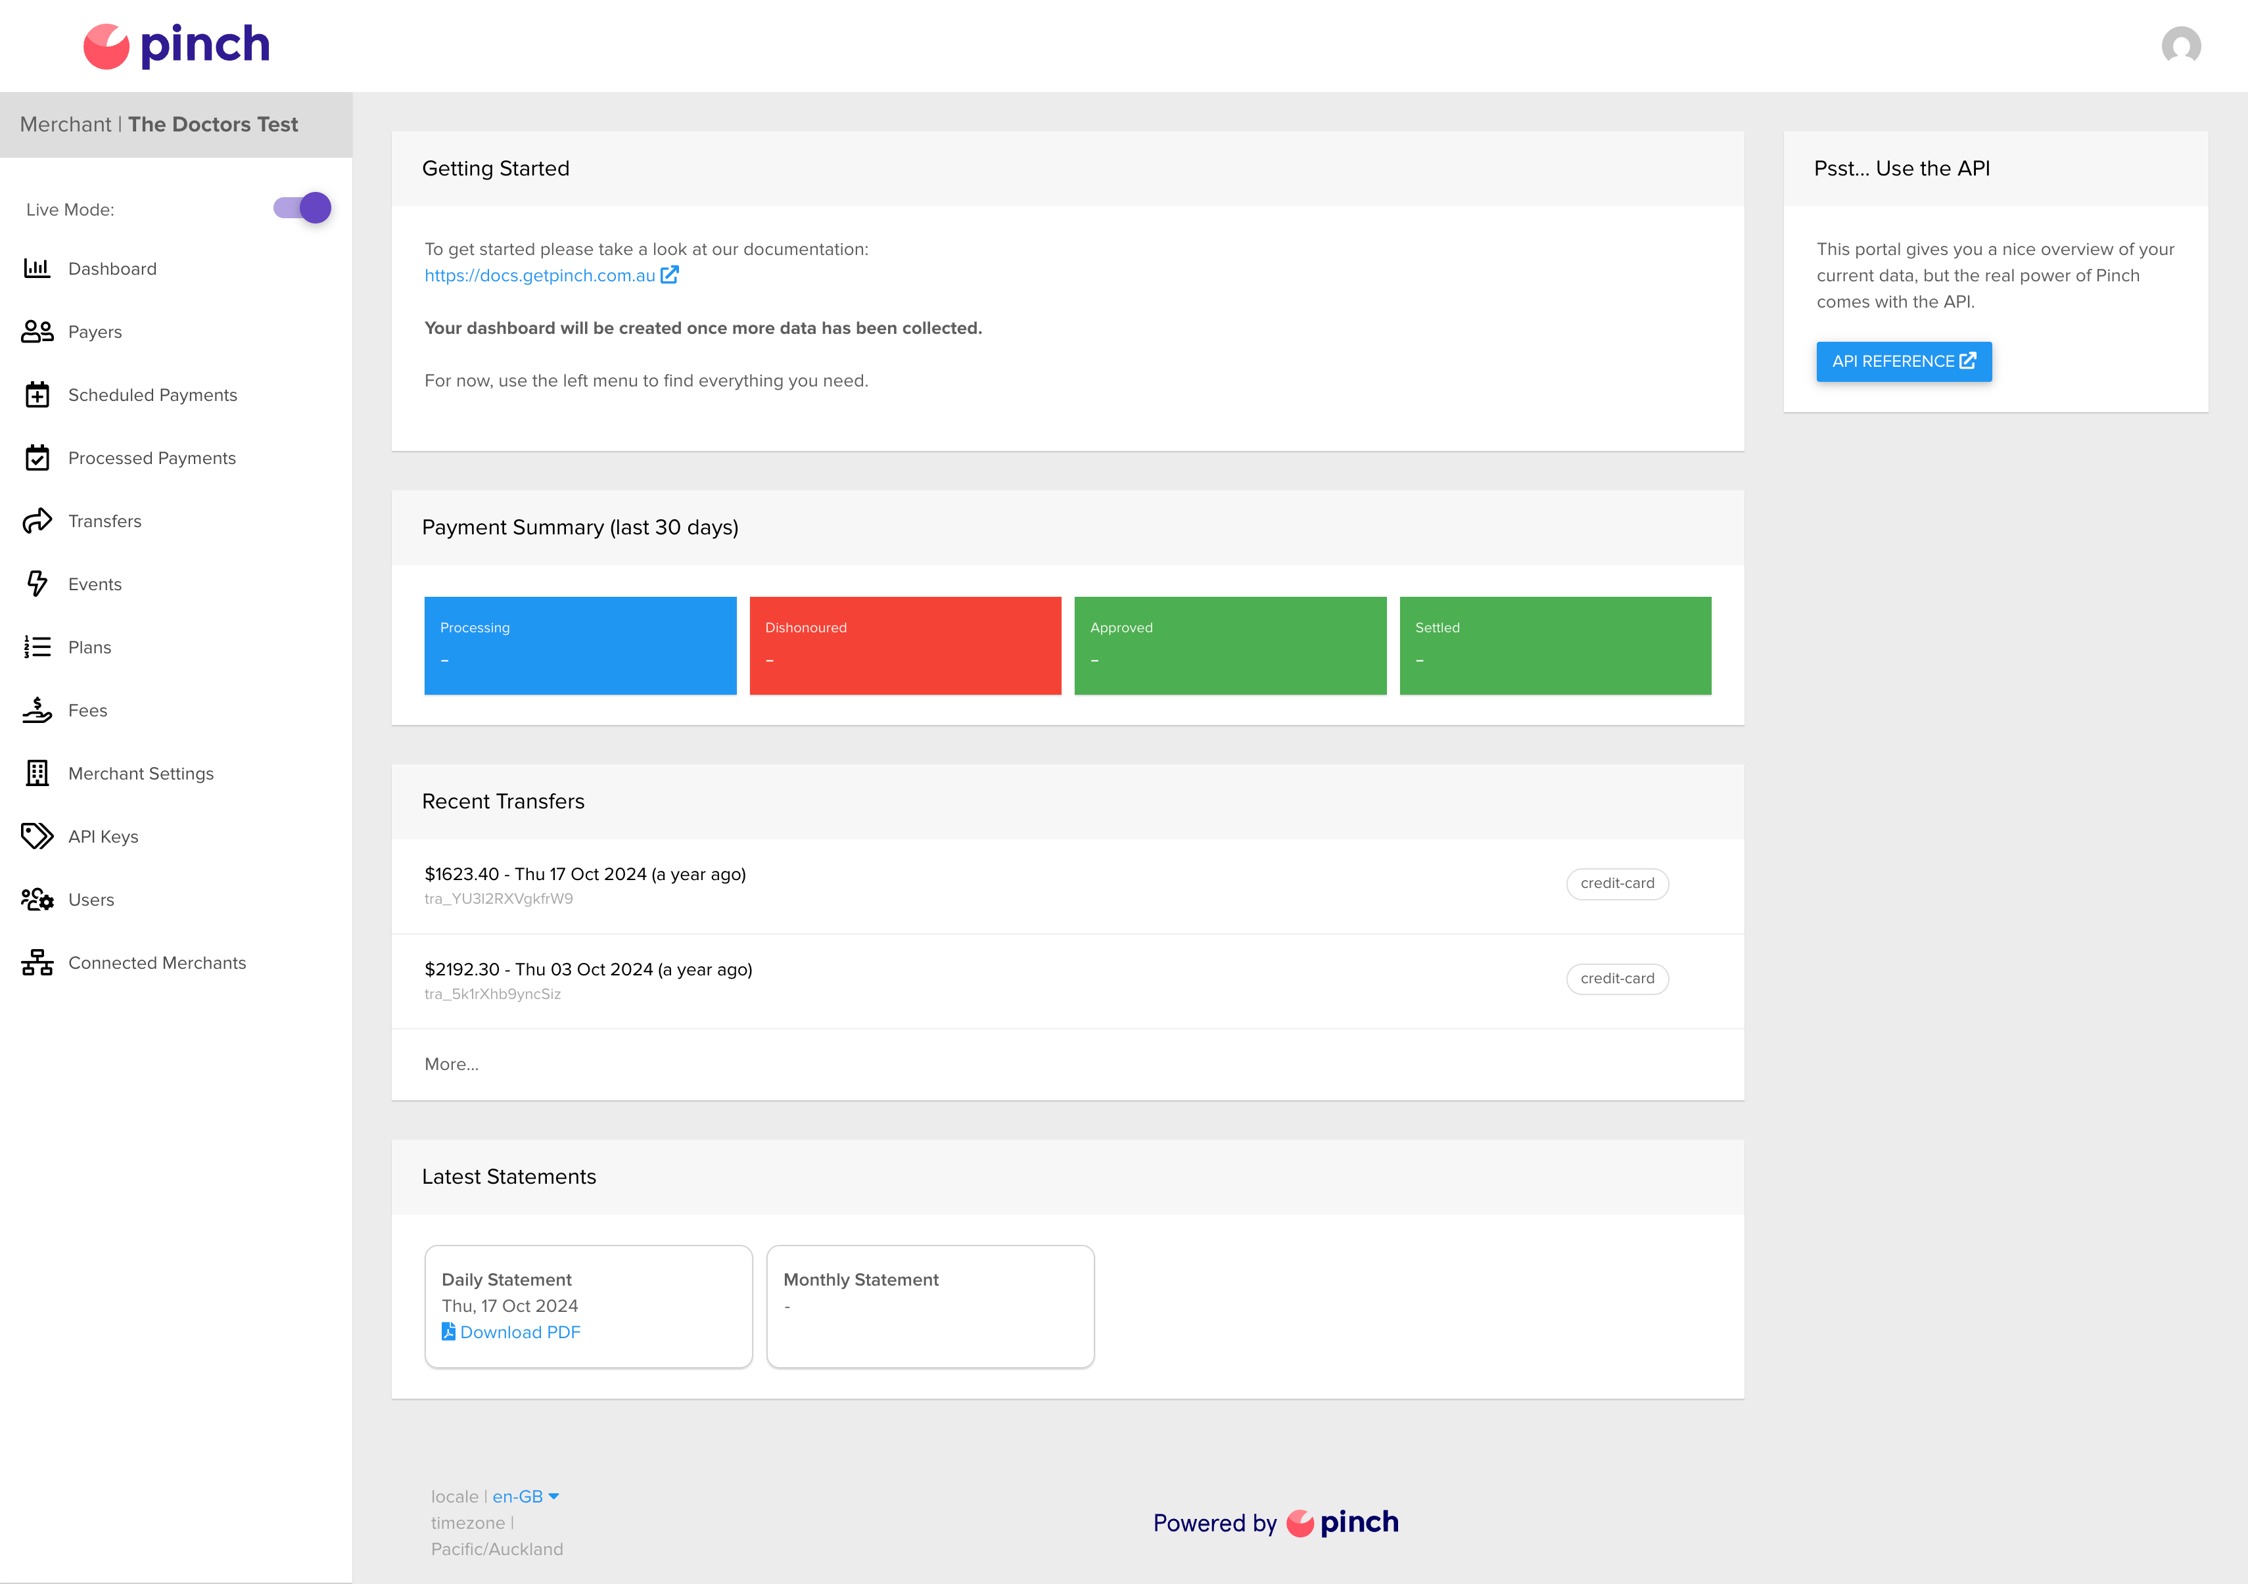Screen dimensions: 2248x1584
Task: Click the Connected Merchants network icon
Action: click(37, 964)
